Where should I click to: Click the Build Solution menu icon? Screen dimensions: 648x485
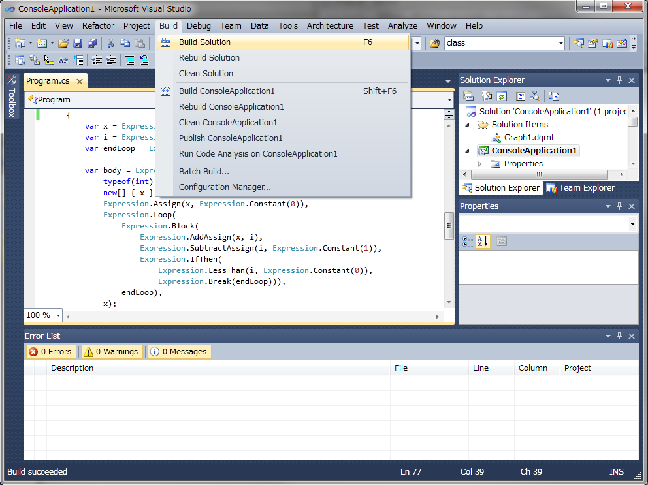(166, 42)
